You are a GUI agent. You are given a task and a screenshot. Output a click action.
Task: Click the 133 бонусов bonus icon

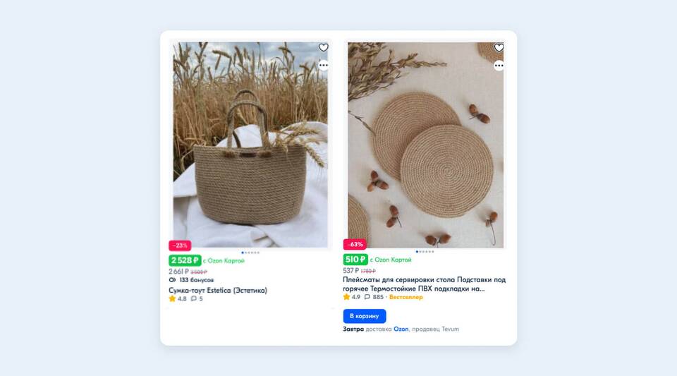[x=172, y=280]
